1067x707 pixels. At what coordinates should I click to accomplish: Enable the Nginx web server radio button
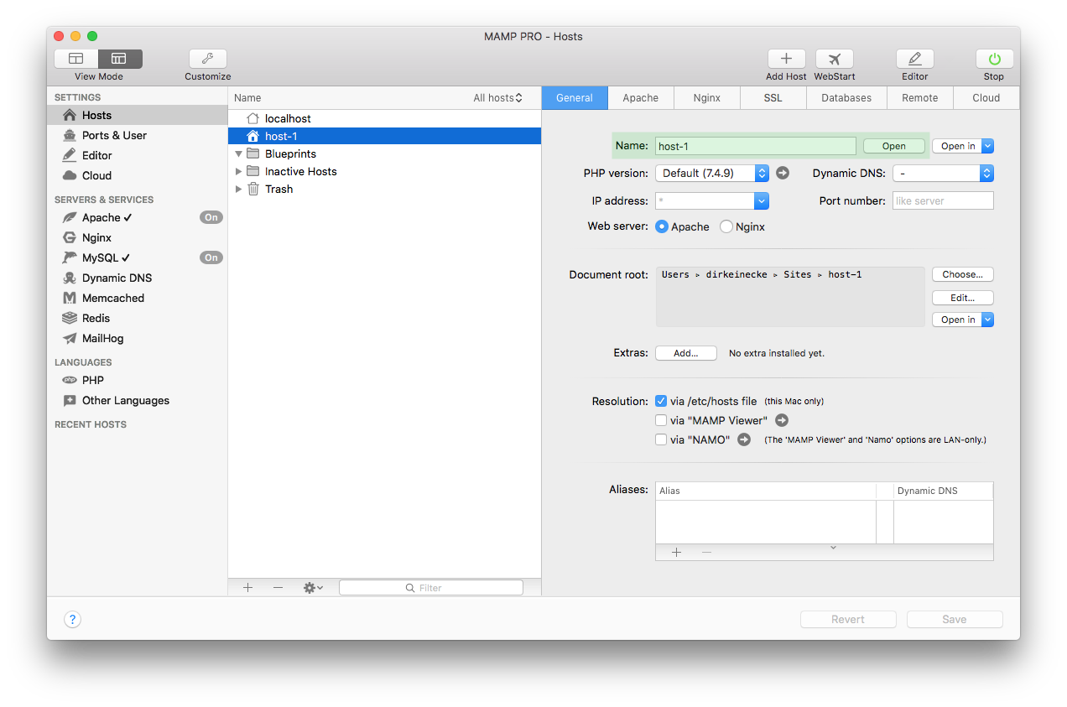pos(726,226)
